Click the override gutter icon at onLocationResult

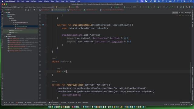43,25
